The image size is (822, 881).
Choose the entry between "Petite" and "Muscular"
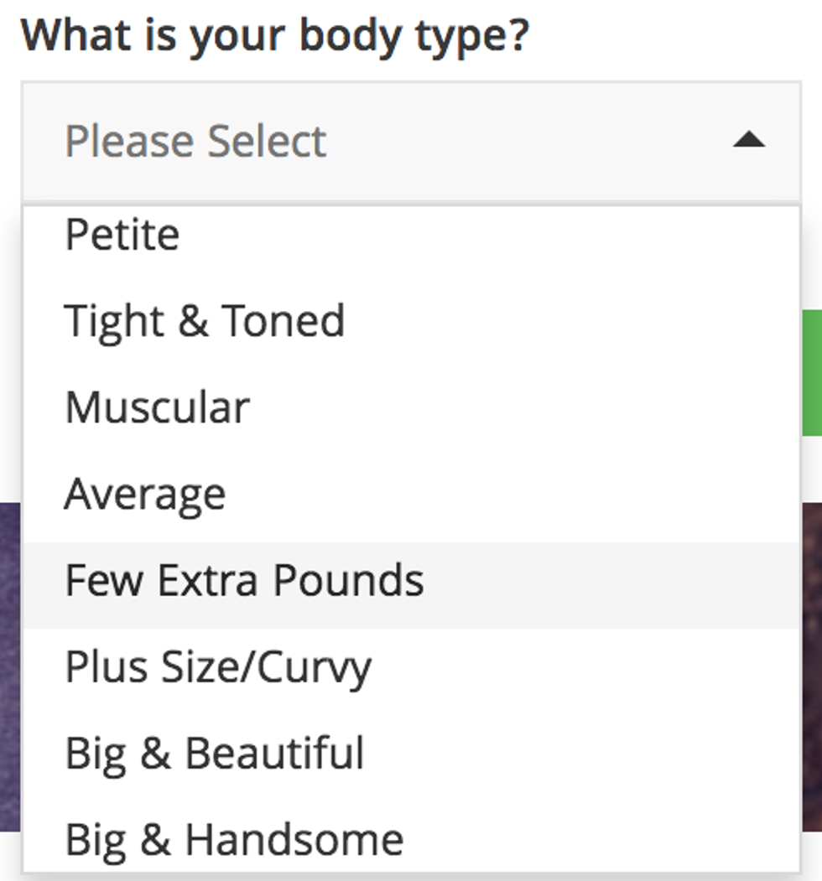[x=205, y=321]
